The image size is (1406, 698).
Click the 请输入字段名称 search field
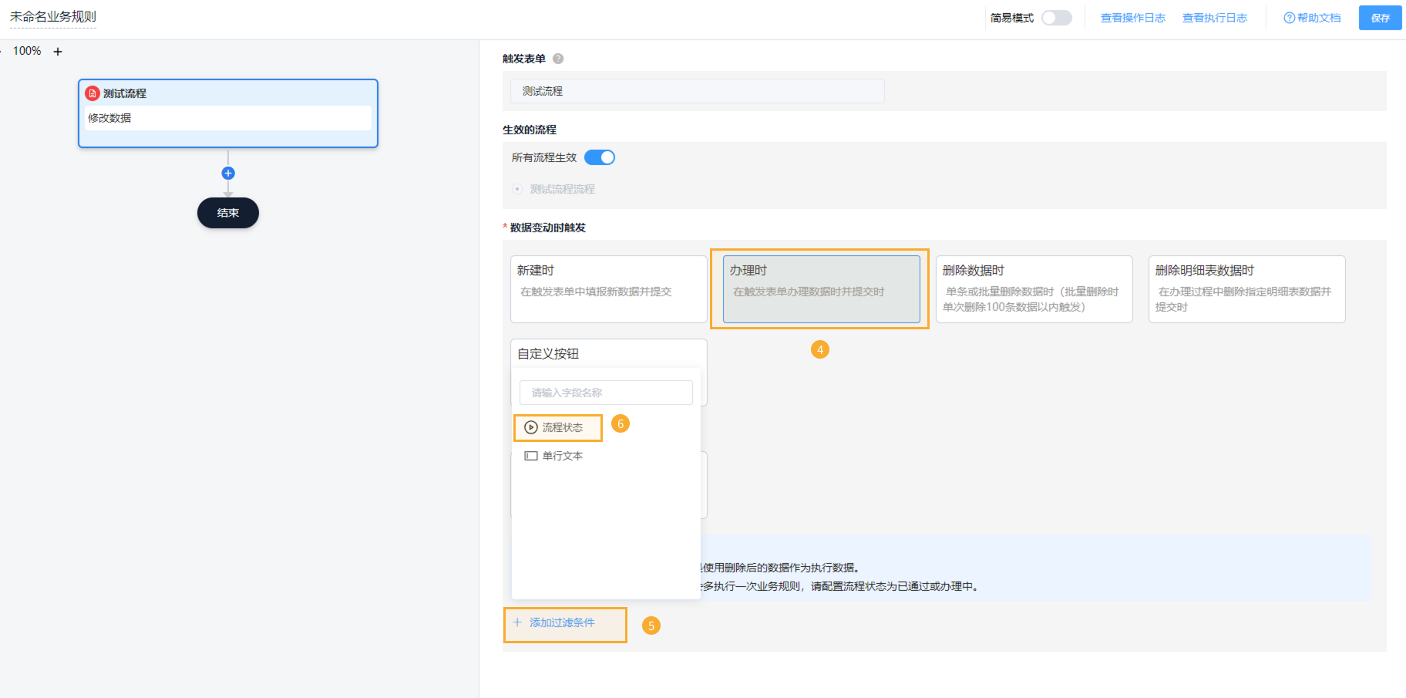[606, 393]
